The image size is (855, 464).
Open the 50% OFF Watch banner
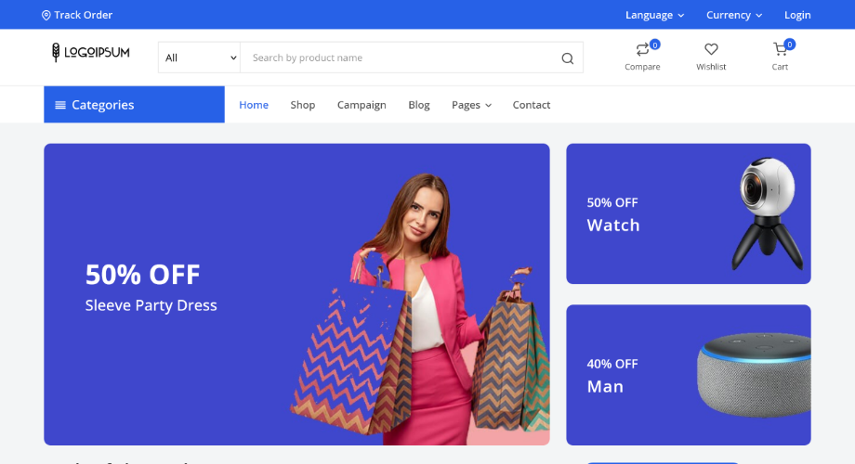(x=688, y=213)
